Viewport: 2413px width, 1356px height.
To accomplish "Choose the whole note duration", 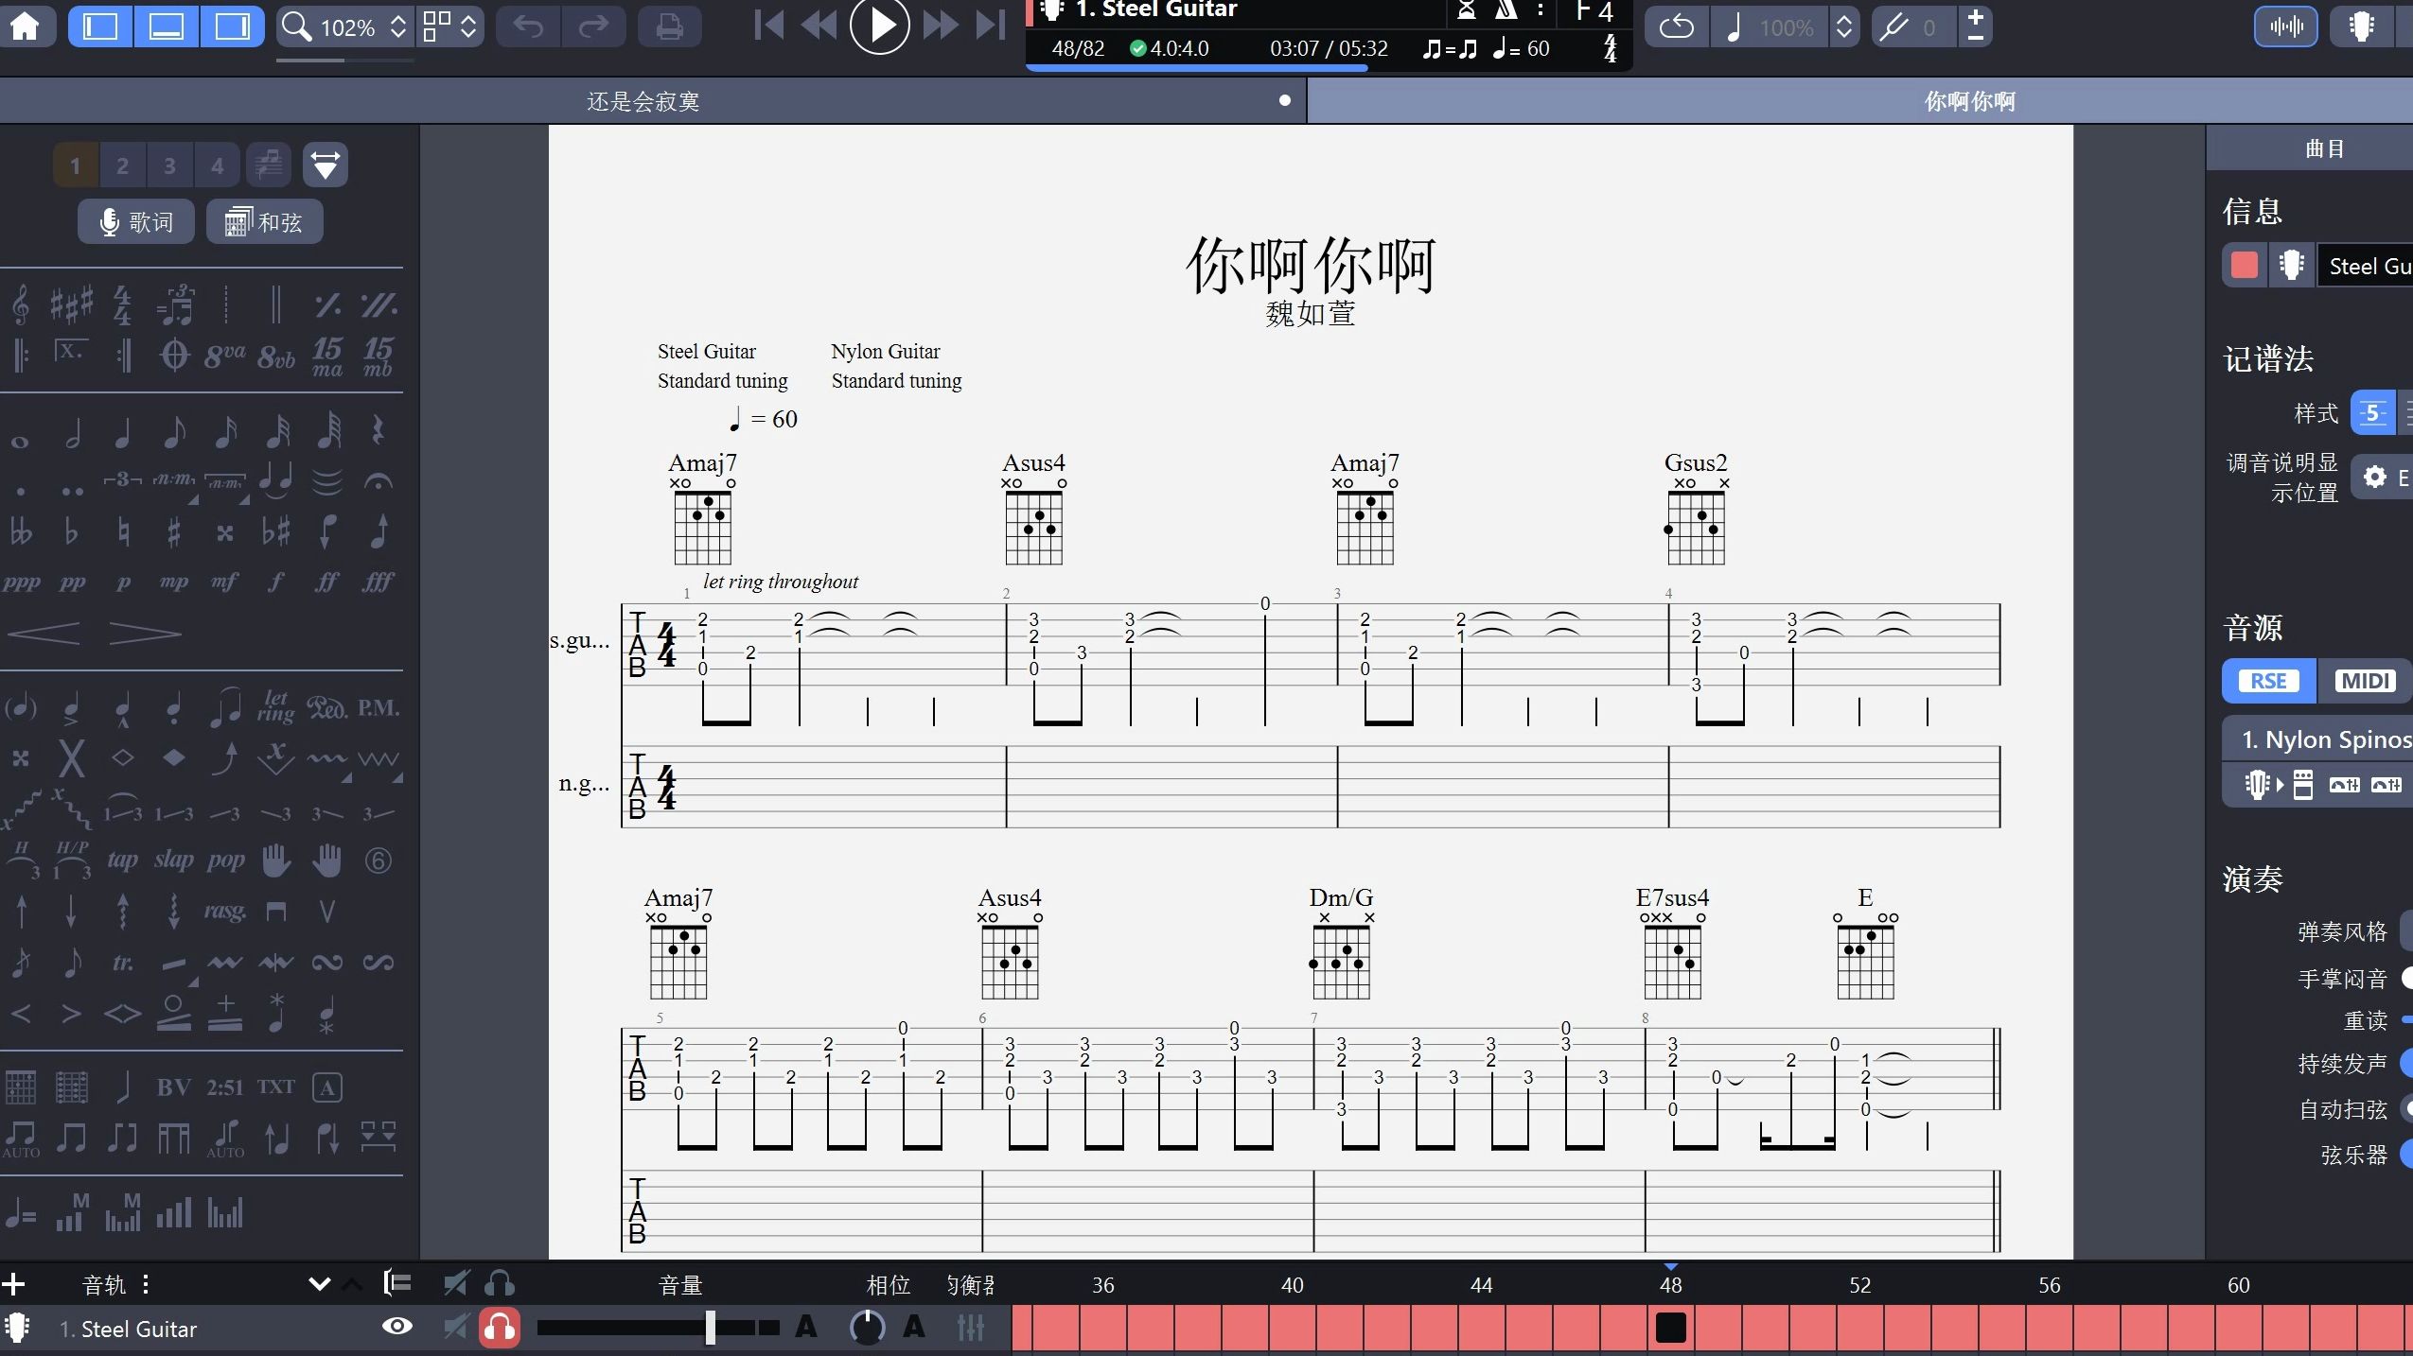I will click(x=20, y=441).
